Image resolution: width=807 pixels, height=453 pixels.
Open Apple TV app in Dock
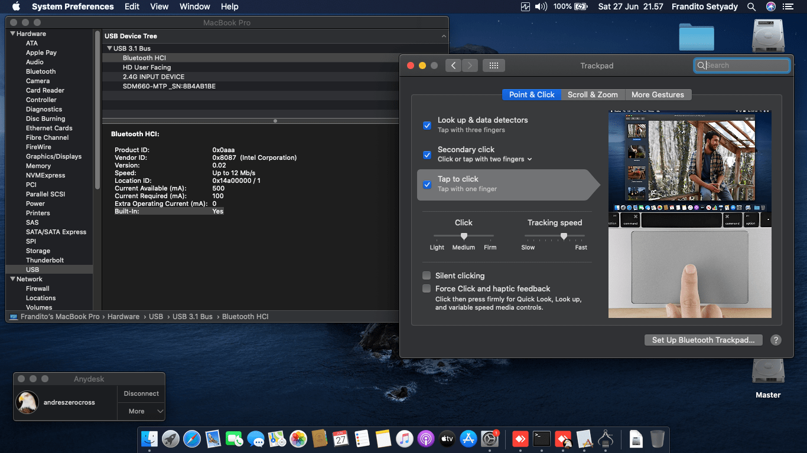pos(447,439)
